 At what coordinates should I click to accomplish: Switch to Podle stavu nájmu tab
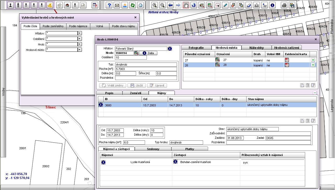click(x=124, y=26)
